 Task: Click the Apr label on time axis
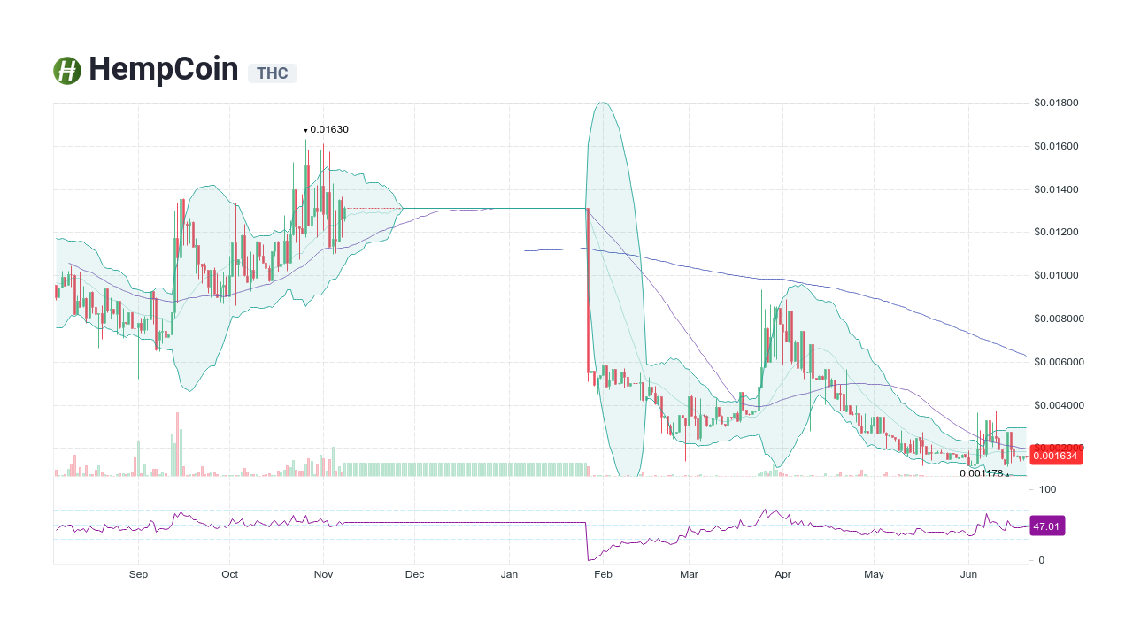tap(782, 575)
